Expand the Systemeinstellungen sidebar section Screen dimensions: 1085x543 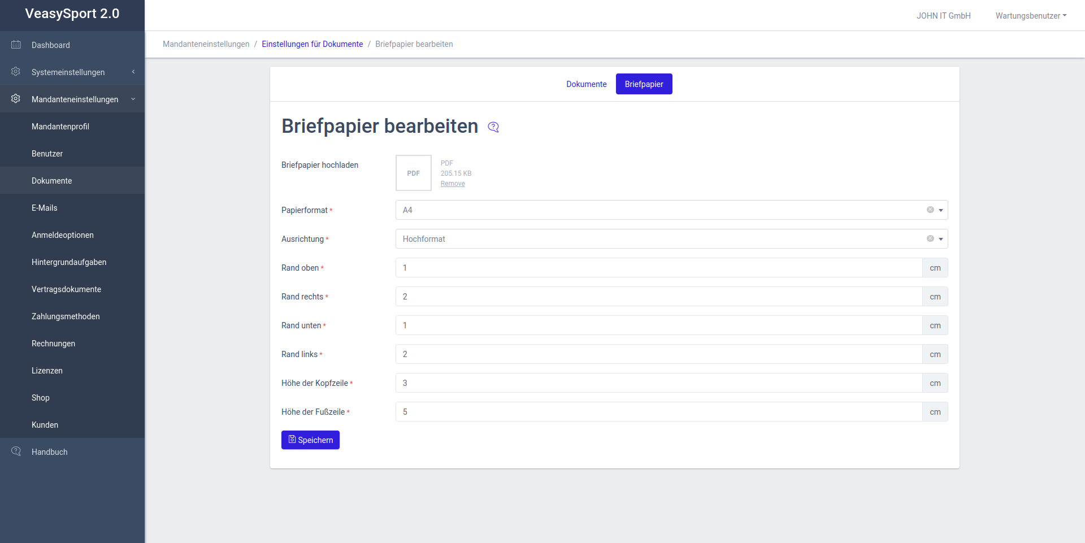pos(133,72)
